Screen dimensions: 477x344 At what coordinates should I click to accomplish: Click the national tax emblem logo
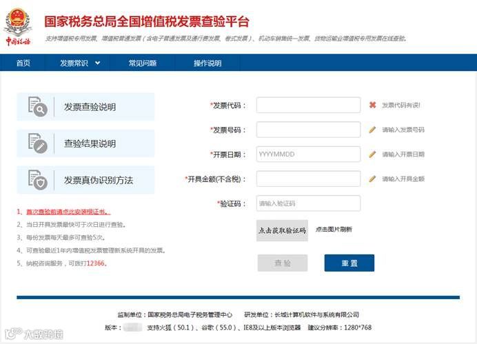coord(18,27)
